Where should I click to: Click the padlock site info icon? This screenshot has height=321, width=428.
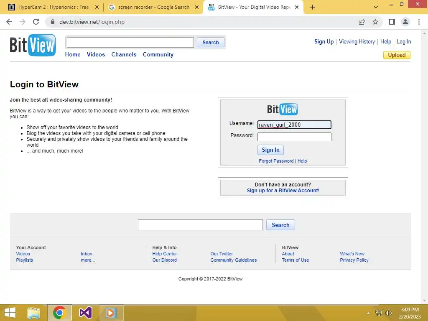(x=53, y=22)
